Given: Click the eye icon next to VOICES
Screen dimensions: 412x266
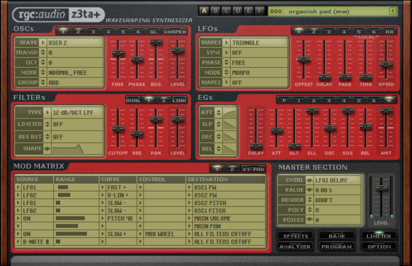Looking at the screenshot, I should click(x=309, y=220).
